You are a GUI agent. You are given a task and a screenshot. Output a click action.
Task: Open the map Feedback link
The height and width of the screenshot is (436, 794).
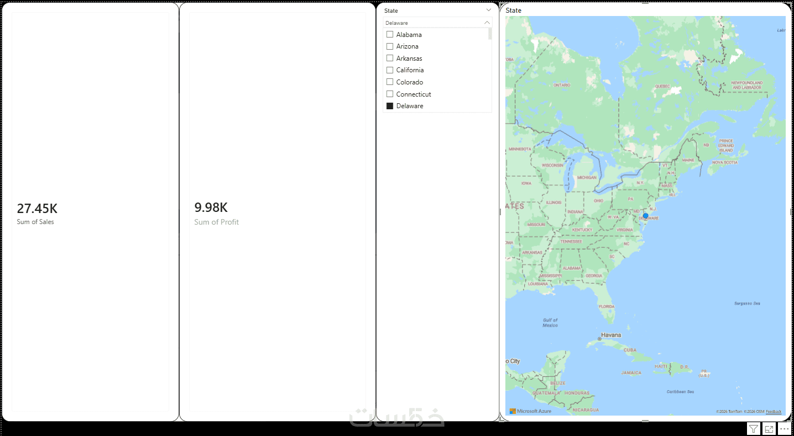pyautogui.click(x=774, y=412)
